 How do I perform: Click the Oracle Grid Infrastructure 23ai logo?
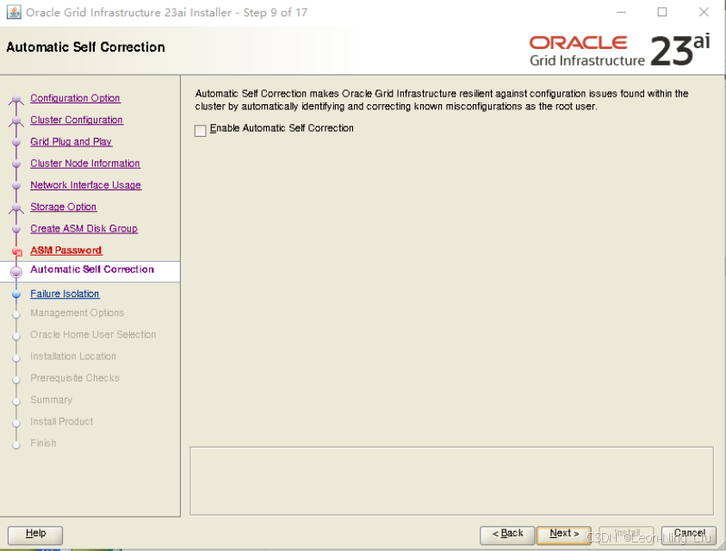(619, 50)
